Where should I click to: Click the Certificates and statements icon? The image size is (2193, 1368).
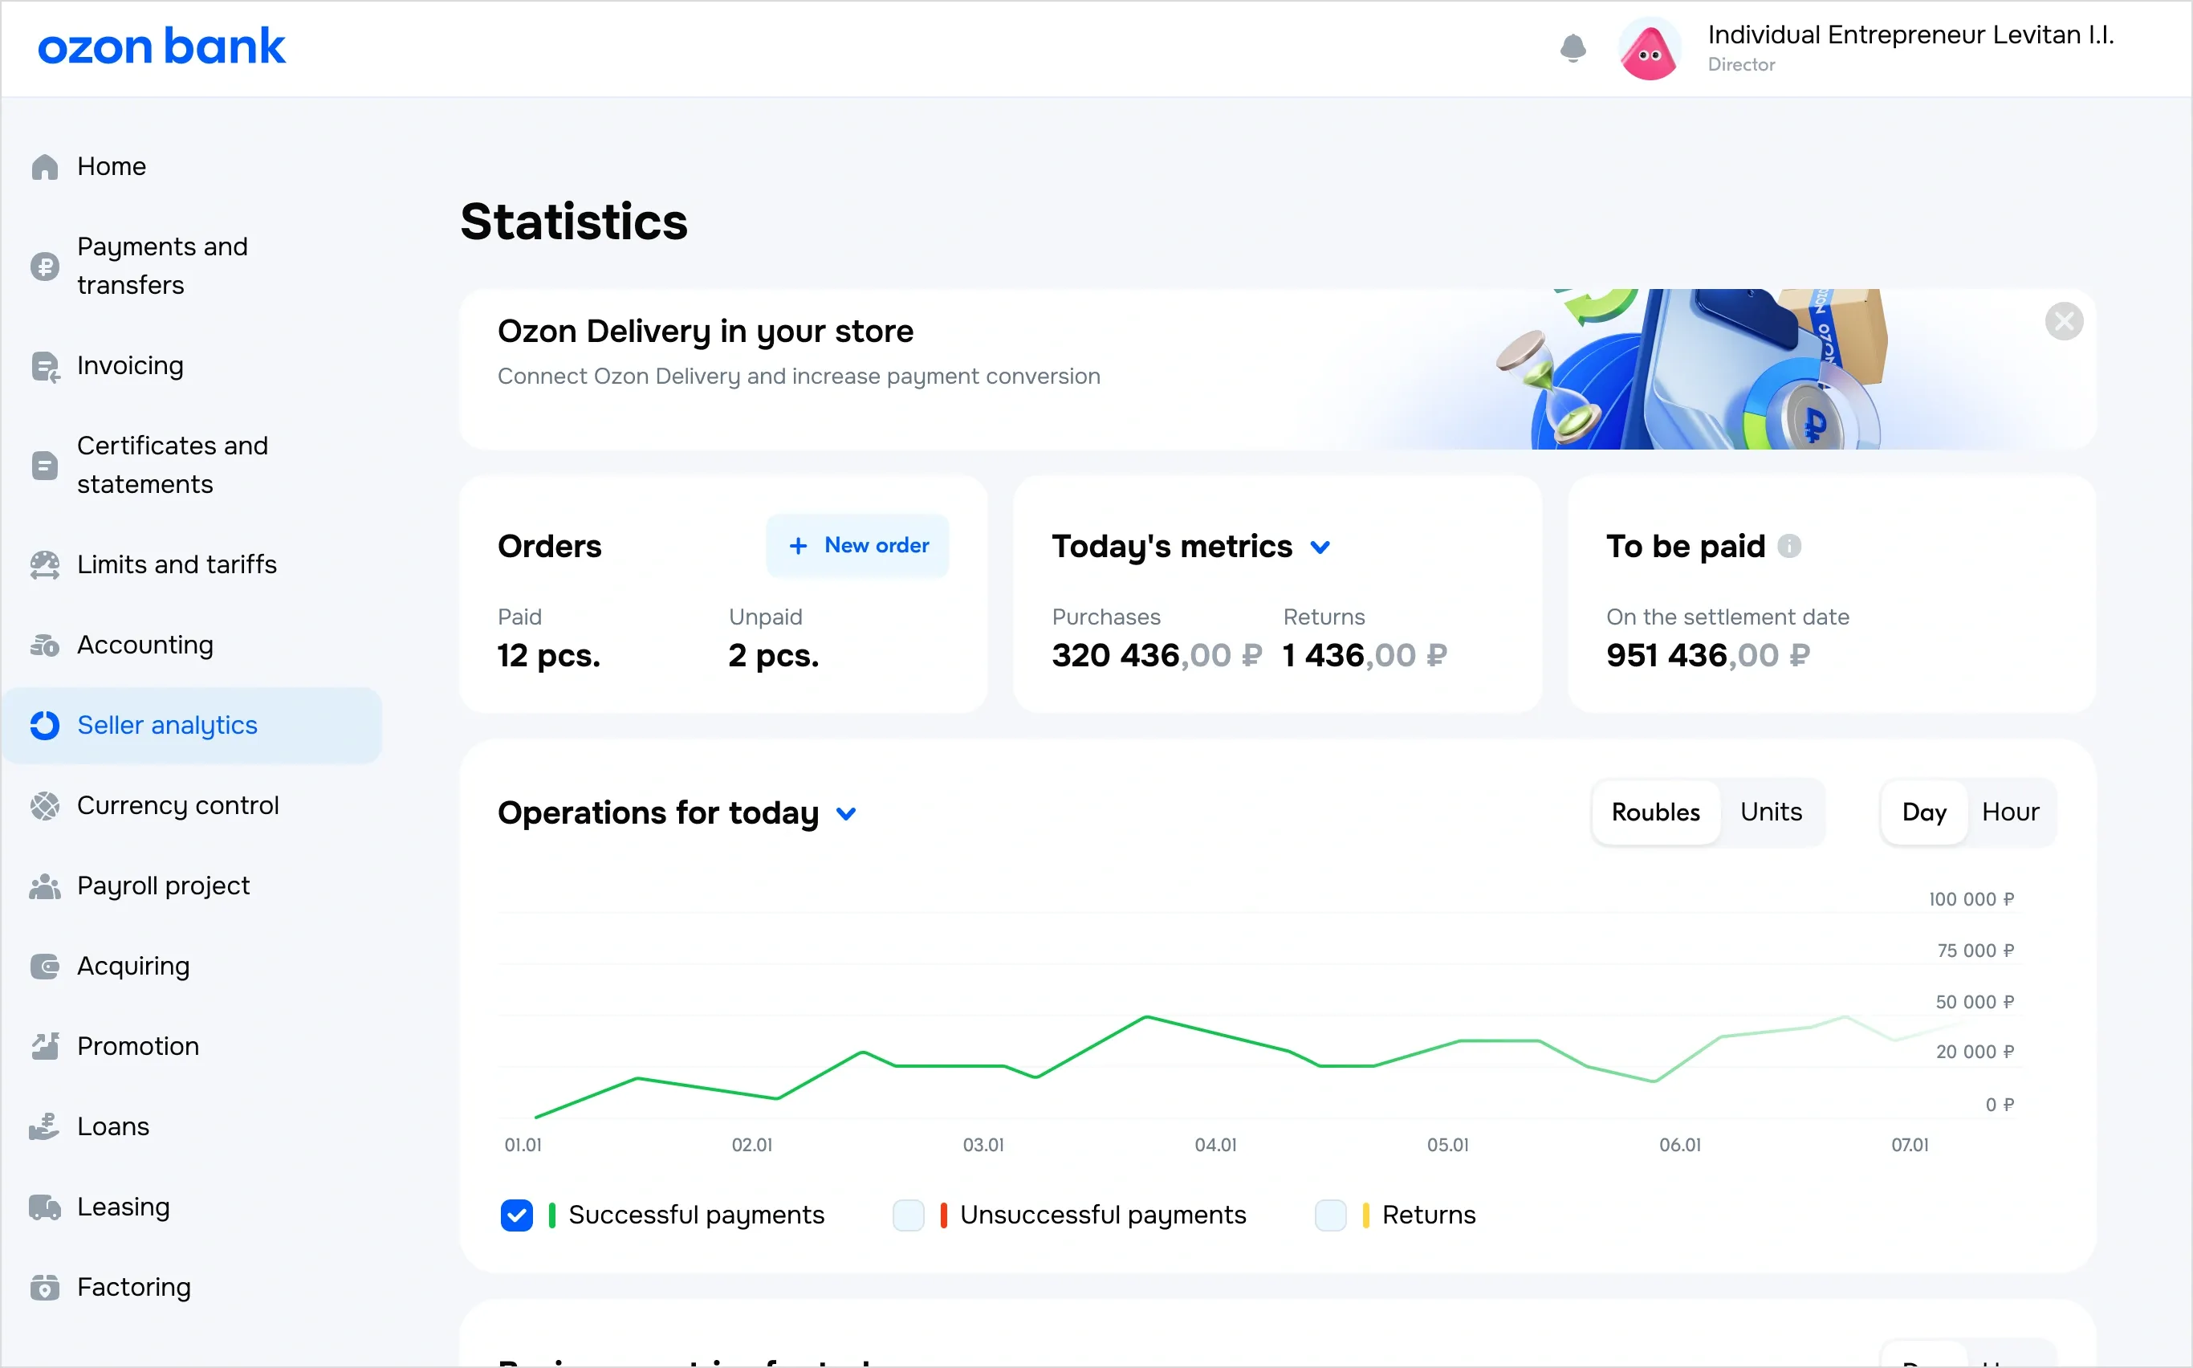point(44,466)
